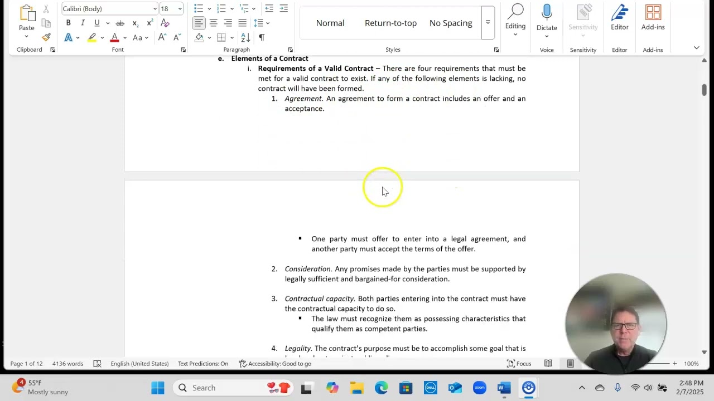Open the Font dialog launcher
This screenshot has height=401, width=714.
[x=183, y=50]
